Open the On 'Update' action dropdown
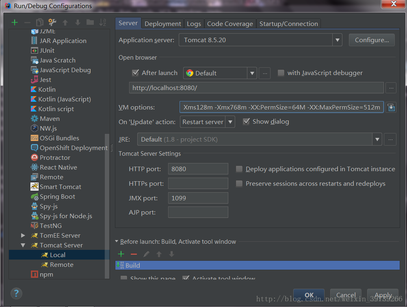This screenshot has width=407, height=307. [x=230, y=122]
